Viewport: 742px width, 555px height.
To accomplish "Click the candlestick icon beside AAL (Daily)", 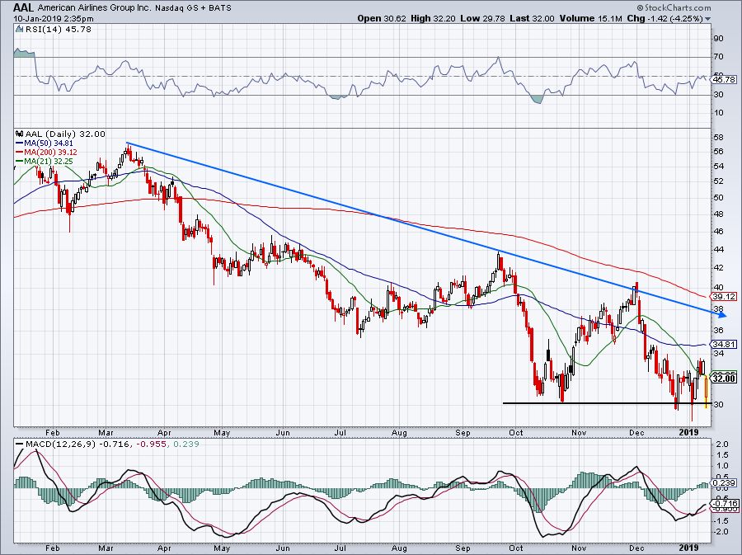I will 19,134.
